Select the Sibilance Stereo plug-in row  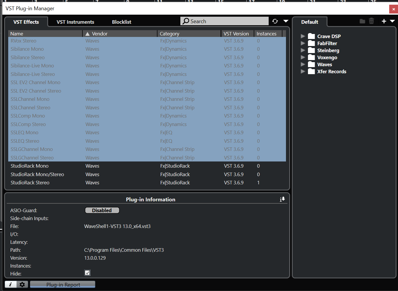pyautogui.click(x=147, y=57)
